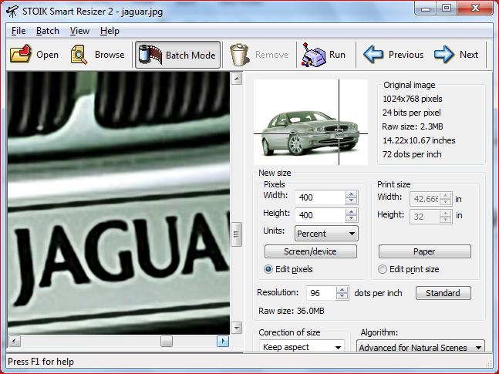Click the '72 dots per inch' text
499x374 pixels.
[x=412, y=154]
